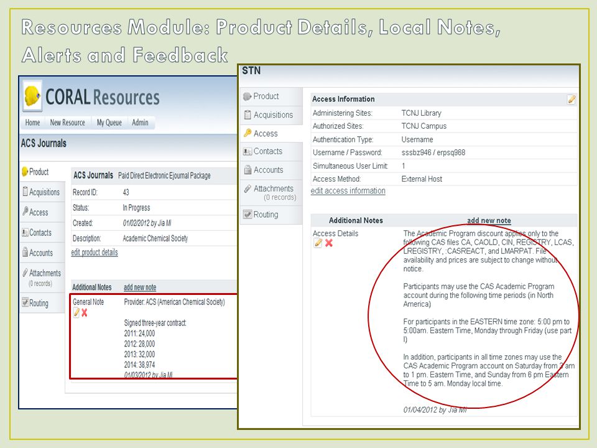Select Accounts tab in ACS Journals window
The image size is (597, 448).
click(42, 253)
